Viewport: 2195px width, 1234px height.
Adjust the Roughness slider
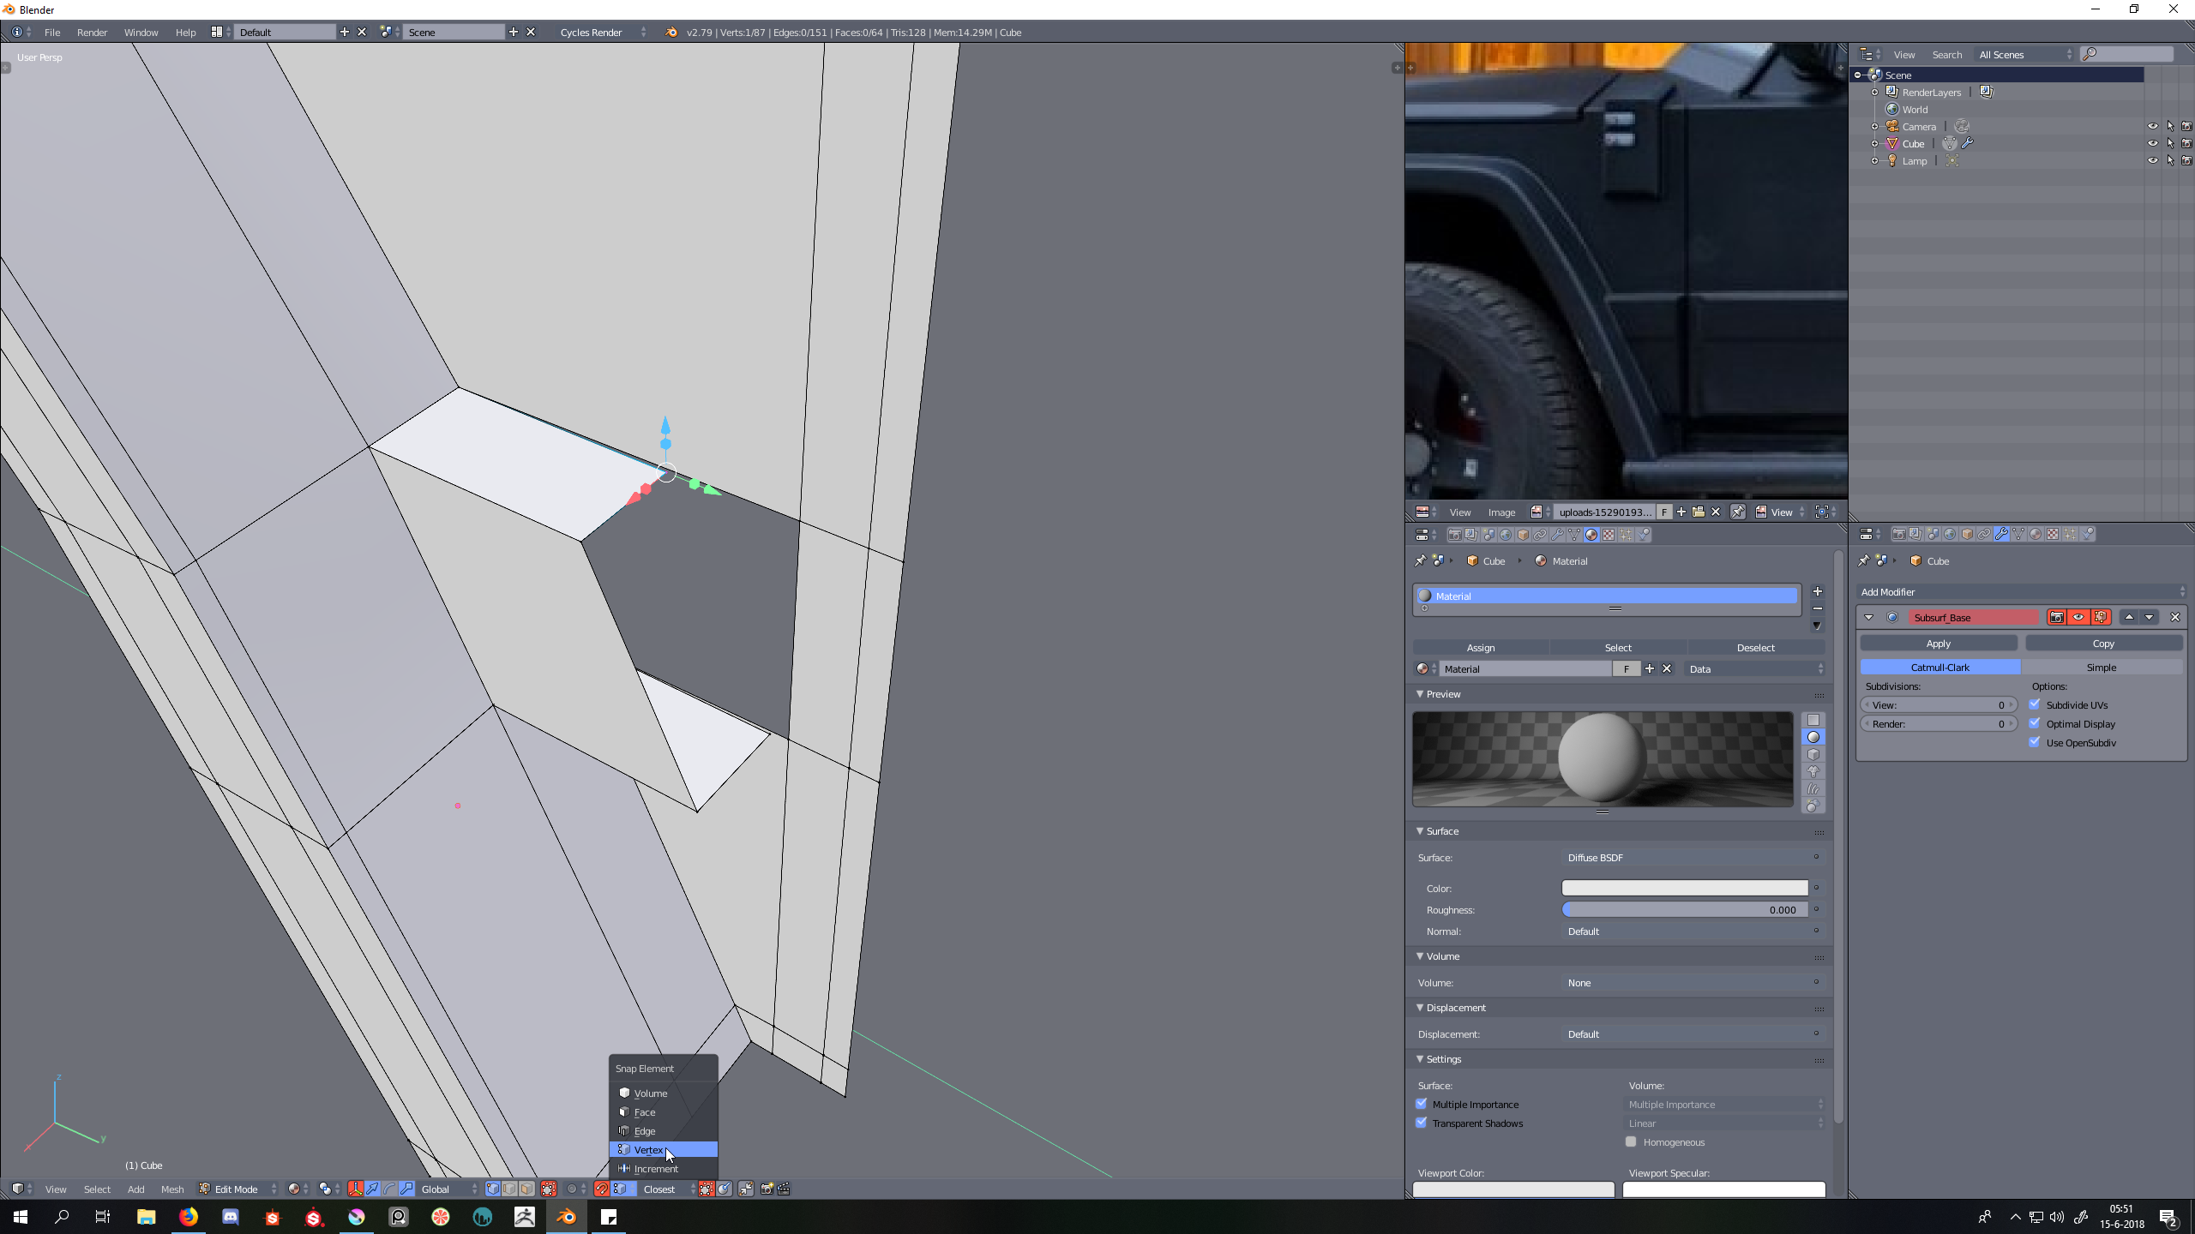click(x=1684, y=909)
